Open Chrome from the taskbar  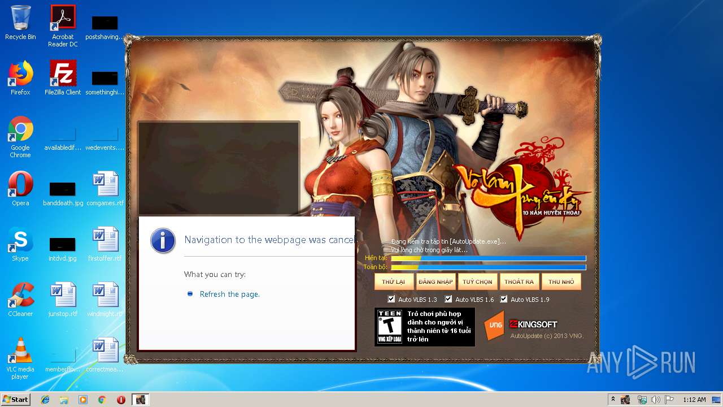102,400
